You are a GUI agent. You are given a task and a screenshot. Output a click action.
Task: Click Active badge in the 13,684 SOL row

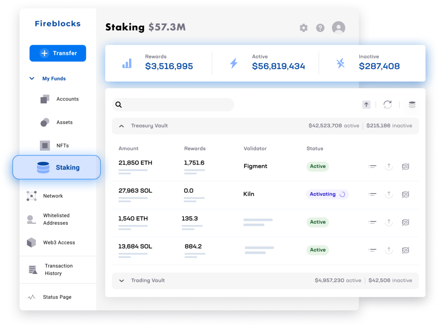point(318,250)
